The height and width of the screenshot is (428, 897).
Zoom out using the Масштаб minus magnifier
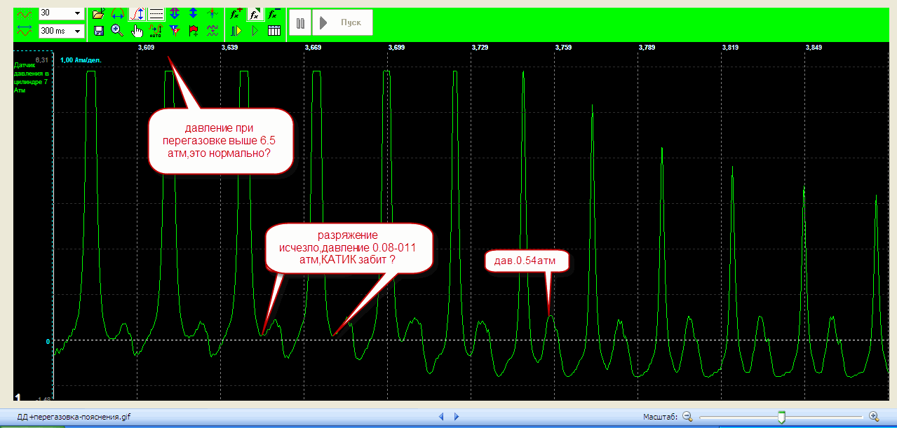click(x=687, y=416)
